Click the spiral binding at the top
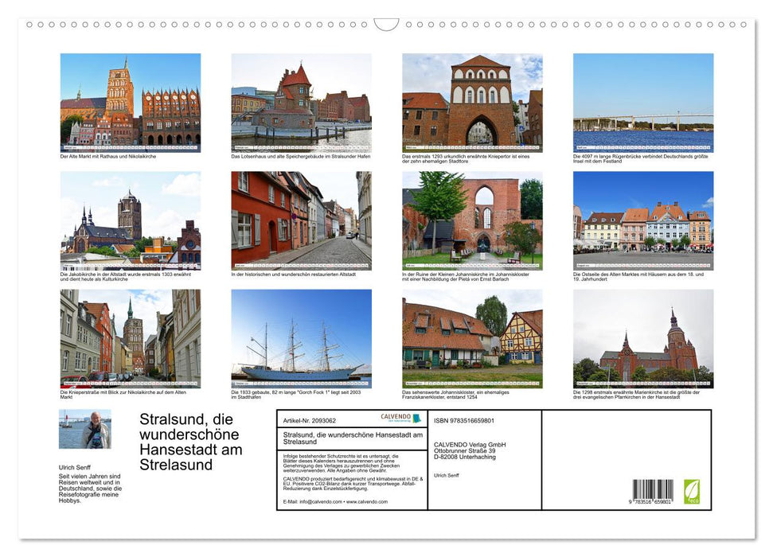 pyautogui.click(x=386, y=24)
